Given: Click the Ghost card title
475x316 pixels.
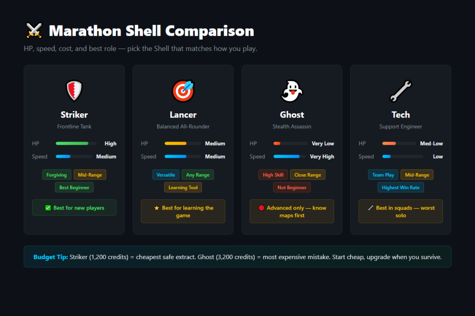Looking at the screenshot, I should click(292, 115).
